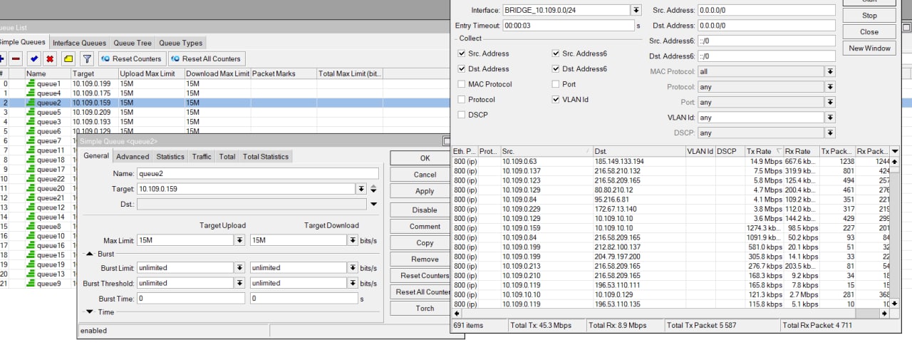Open VLAN Id filter dropdown

(830, 118)
